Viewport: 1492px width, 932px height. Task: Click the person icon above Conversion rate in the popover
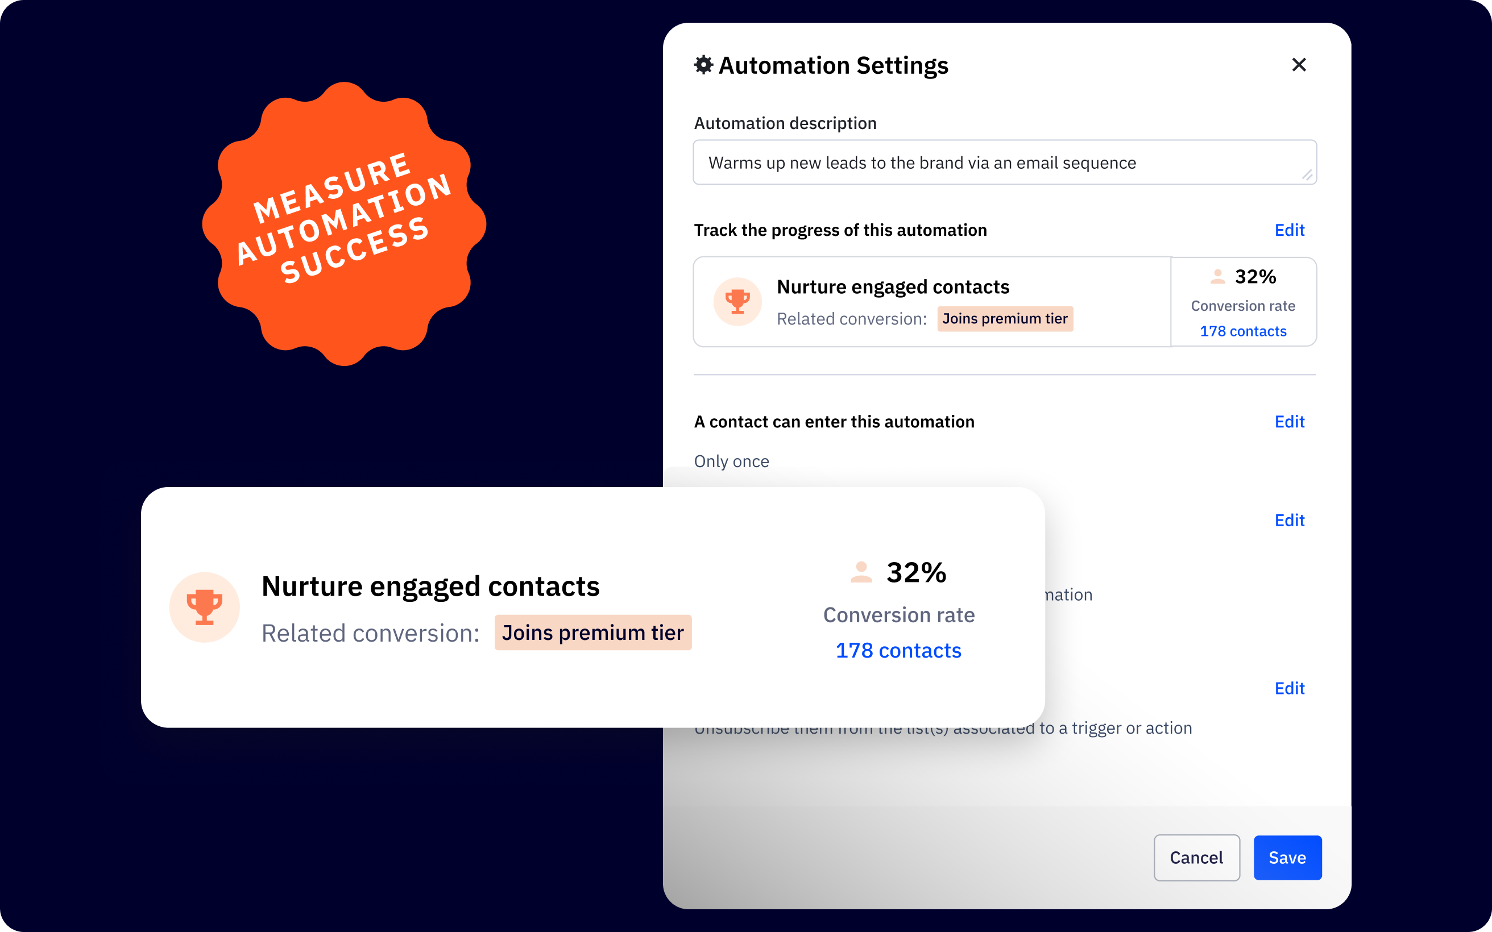click(861, 572)
